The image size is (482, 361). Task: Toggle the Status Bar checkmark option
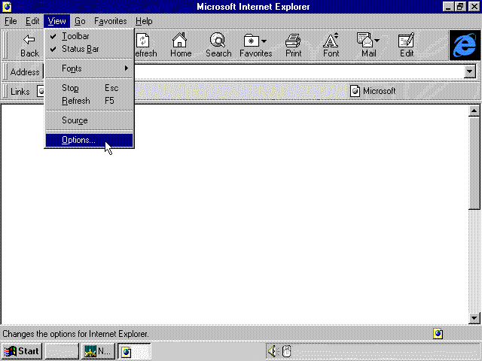tap(89, 49)
